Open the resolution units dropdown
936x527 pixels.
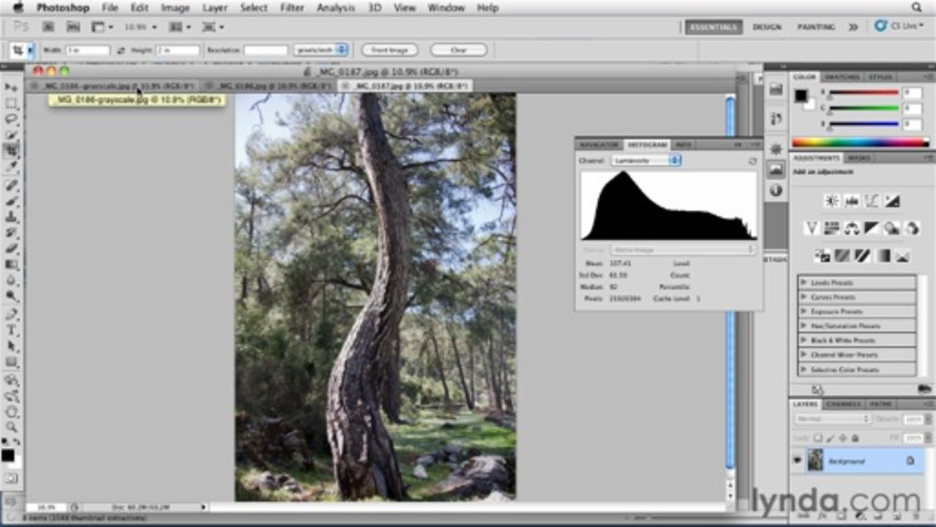321,51
